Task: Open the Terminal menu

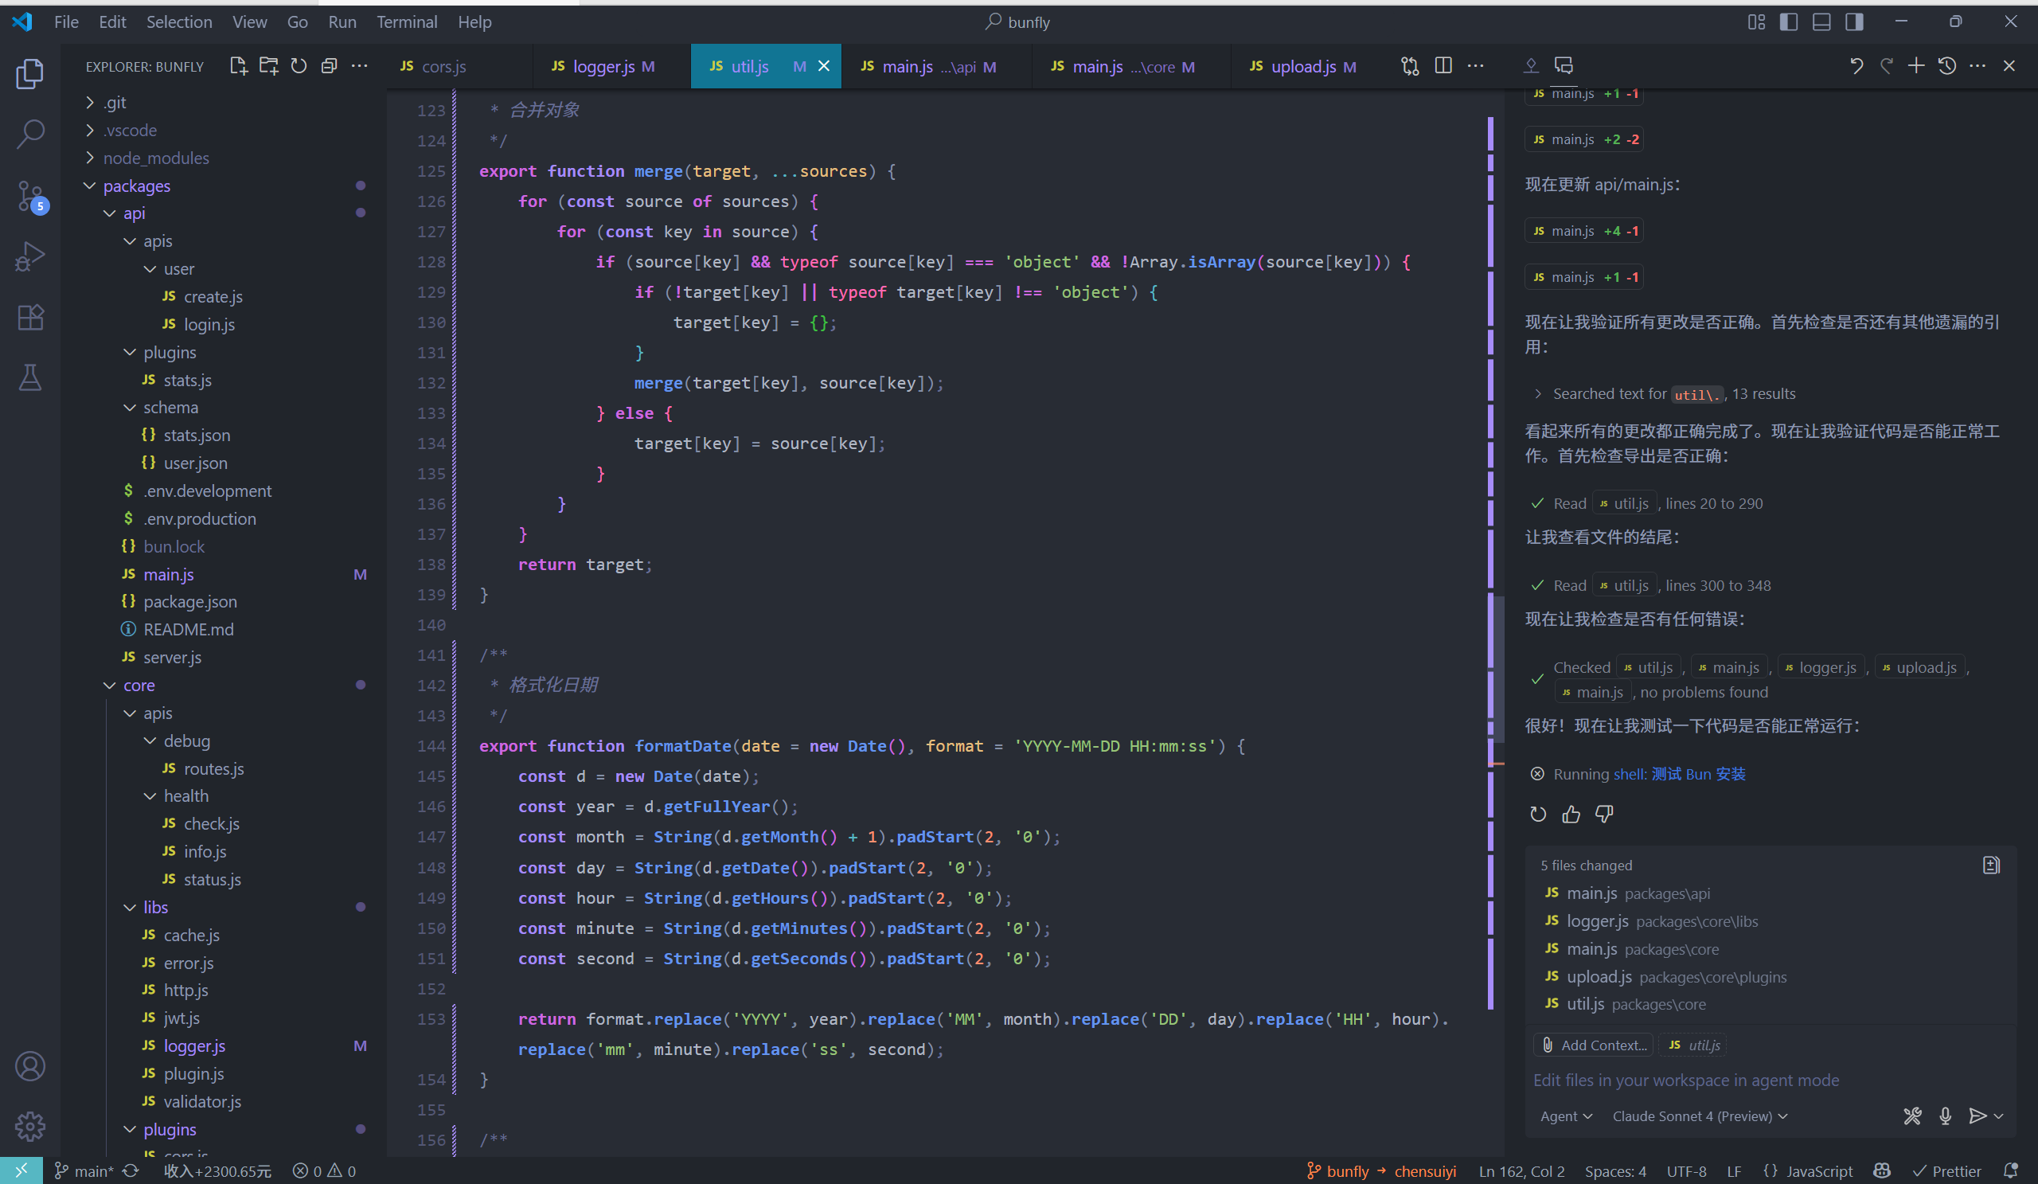Action: pyautogui.click(x=407, y=21)
